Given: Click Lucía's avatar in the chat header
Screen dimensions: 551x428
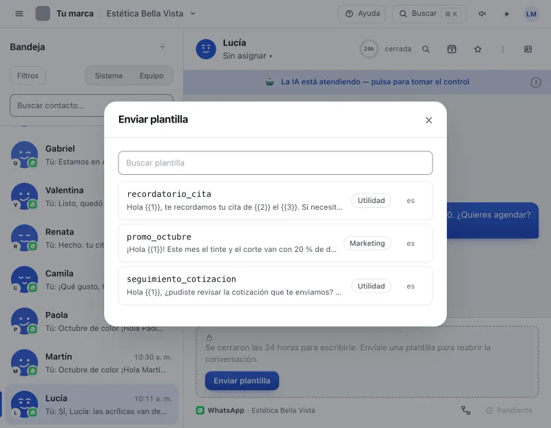Looking at the screenshot, I should point(206,49).
